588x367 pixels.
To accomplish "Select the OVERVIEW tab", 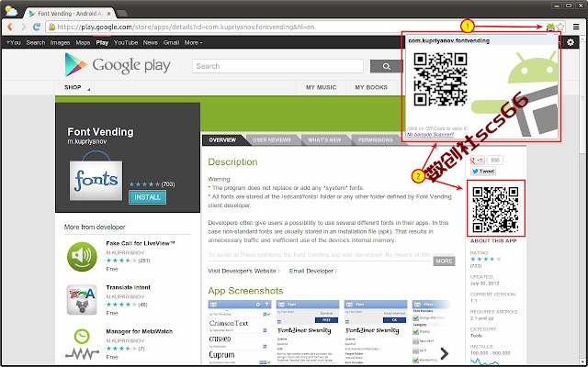I will tap(222, 139).
